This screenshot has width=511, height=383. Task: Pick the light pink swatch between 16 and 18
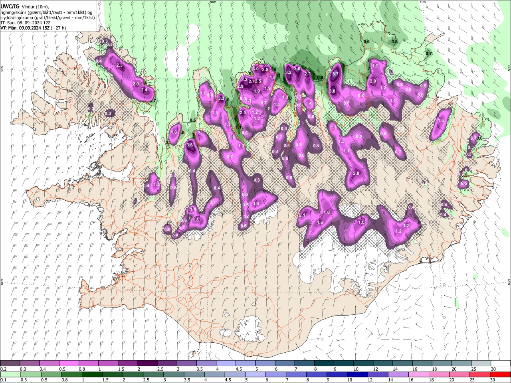(x=418, y=374)
